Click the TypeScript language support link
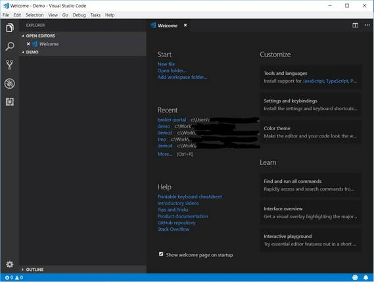 tap(337, 81)
